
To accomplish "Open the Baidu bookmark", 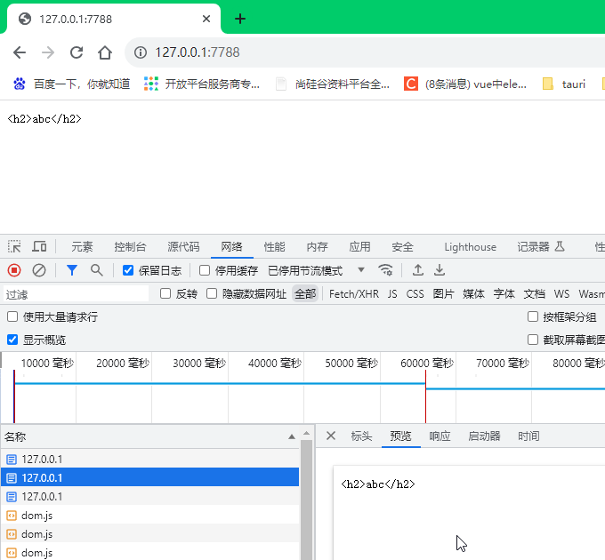I will click(72, 84).
